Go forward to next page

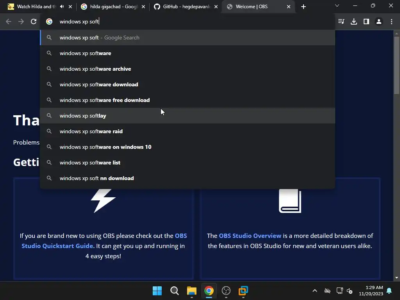click(21, 22)
